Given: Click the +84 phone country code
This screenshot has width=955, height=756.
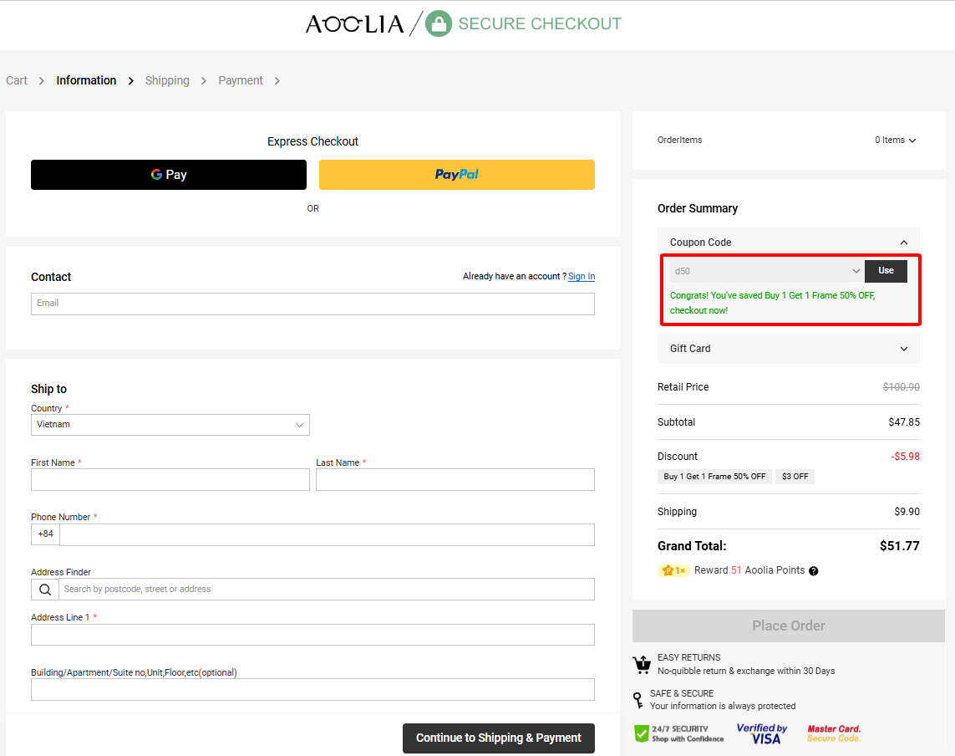Looking at the screenshot, I should (46, 534).
